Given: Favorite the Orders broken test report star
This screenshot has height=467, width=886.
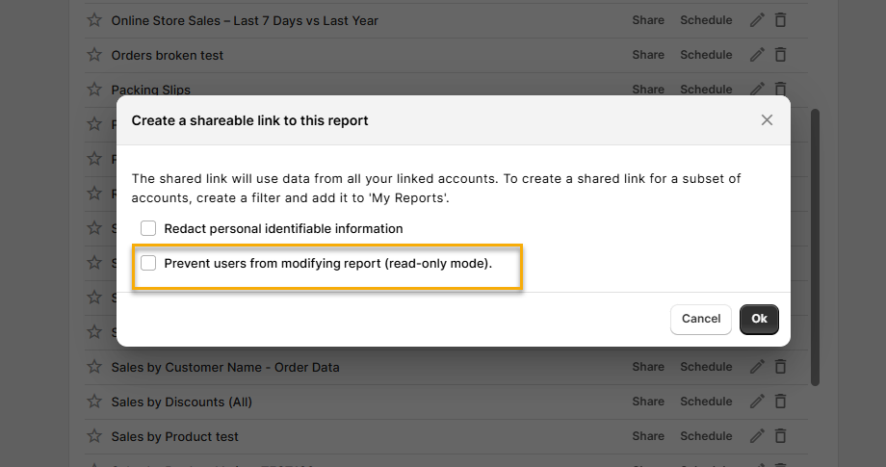Looking at the screenshot, I should (94, 55).
